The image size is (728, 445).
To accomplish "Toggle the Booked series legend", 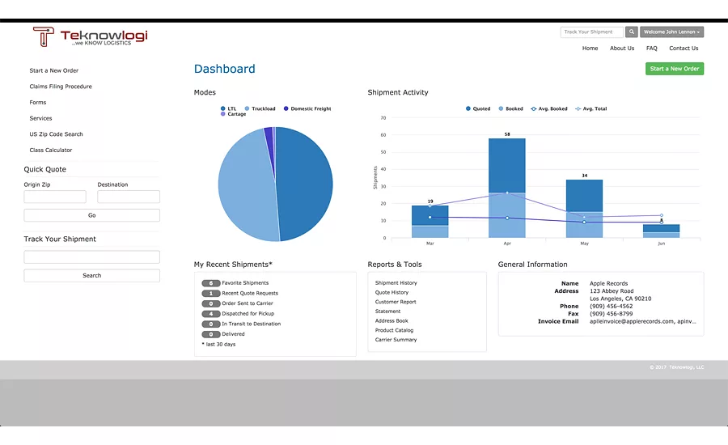I will click(x=510, y=108).
